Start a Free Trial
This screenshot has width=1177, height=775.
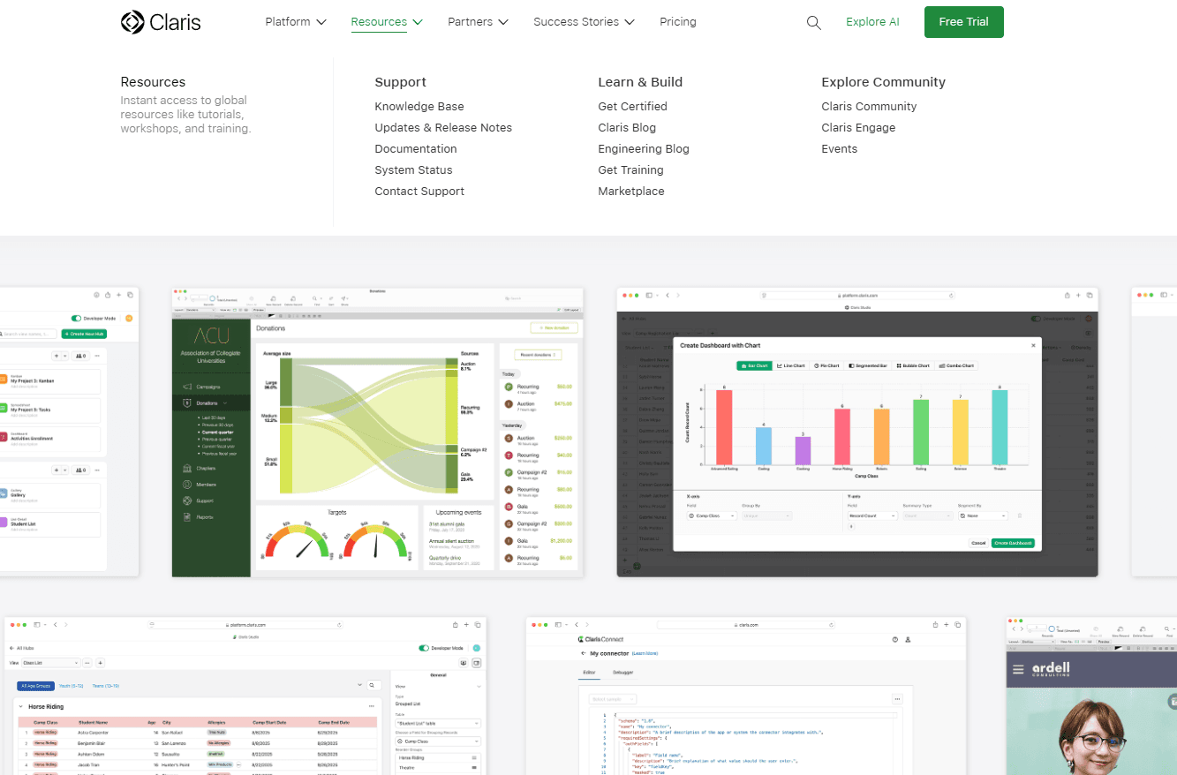pos(964,22)
